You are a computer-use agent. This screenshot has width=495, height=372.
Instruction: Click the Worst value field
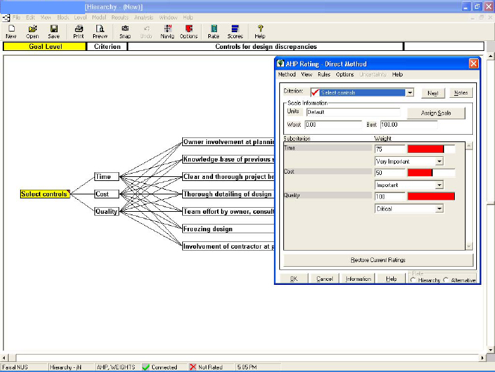click(x=333, y=125)
